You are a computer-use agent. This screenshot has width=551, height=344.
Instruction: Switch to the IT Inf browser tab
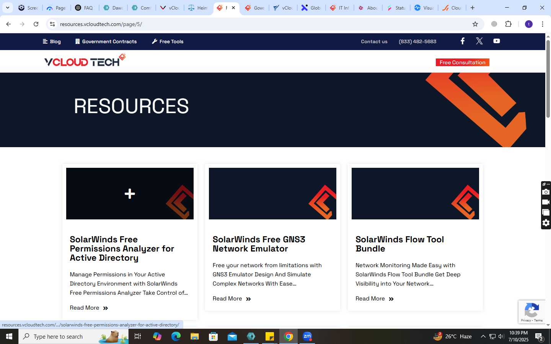pos(340,8)
